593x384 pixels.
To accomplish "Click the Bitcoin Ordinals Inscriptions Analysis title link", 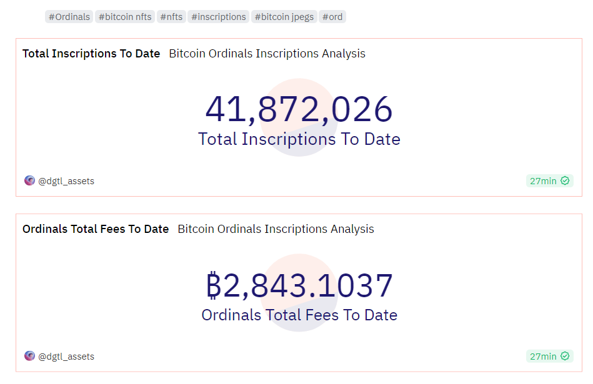I will 266,54.
